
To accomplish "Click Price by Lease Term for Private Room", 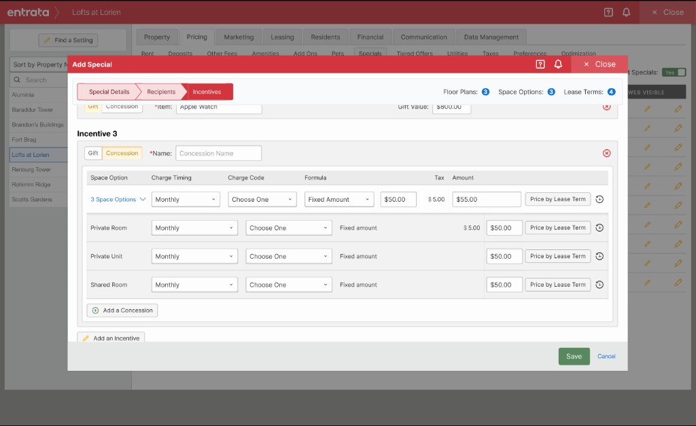I will pos(558,228).
